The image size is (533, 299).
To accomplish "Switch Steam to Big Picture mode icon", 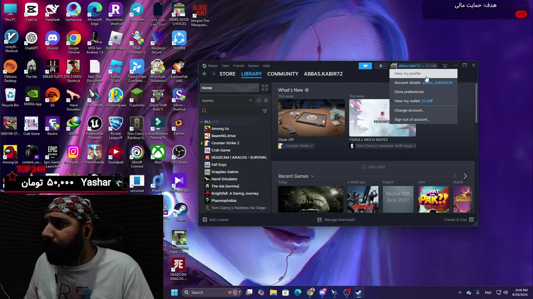I will coord(445,66).
